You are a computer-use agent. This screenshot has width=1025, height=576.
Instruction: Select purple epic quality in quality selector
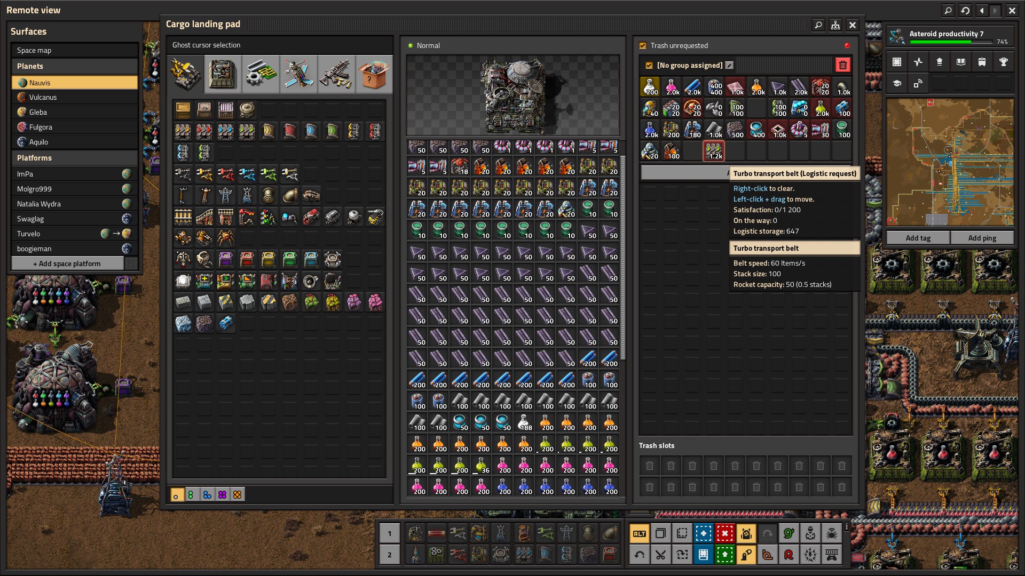point(222,495)
